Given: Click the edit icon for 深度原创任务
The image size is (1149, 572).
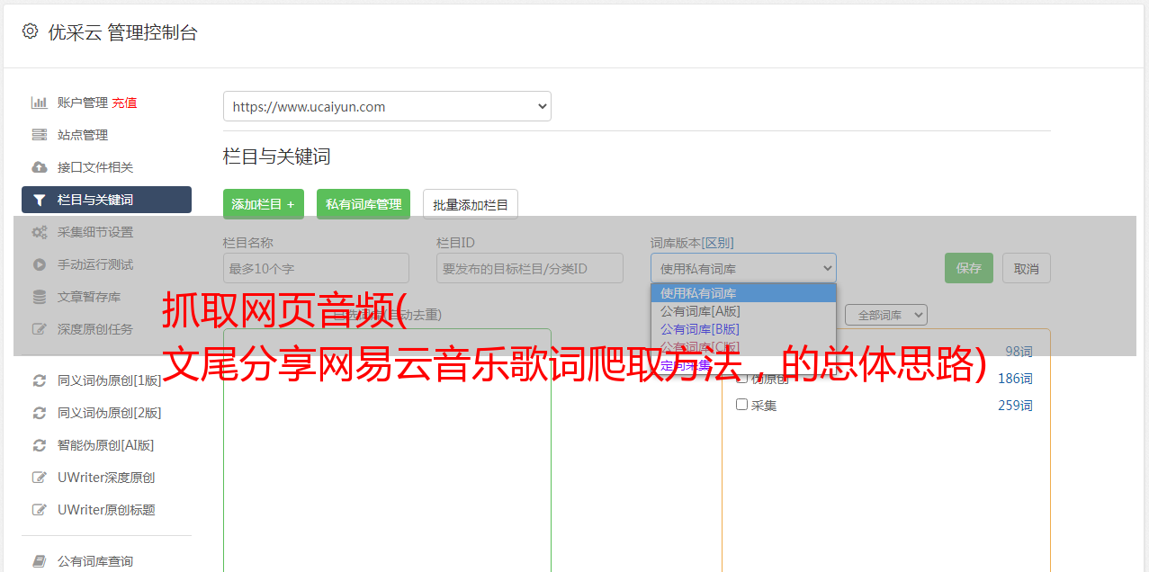Looking at the screenshot, I should point(40,329).
